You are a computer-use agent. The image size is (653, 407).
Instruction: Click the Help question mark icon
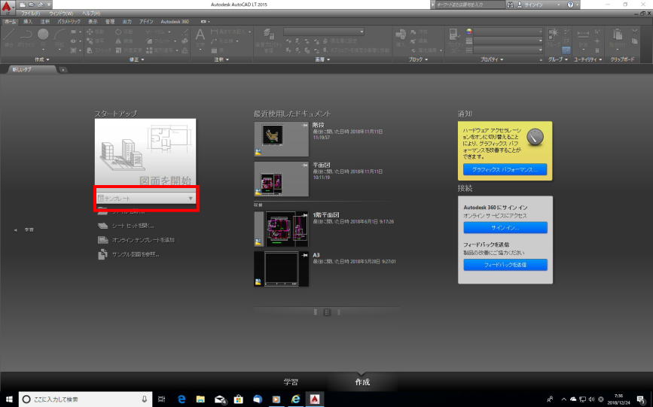coord(571,5)
